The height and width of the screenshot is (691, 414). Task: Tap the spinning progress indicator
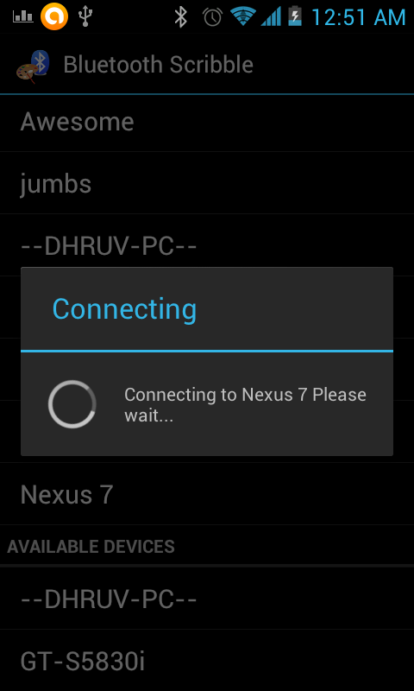click(x=72, y=404)
